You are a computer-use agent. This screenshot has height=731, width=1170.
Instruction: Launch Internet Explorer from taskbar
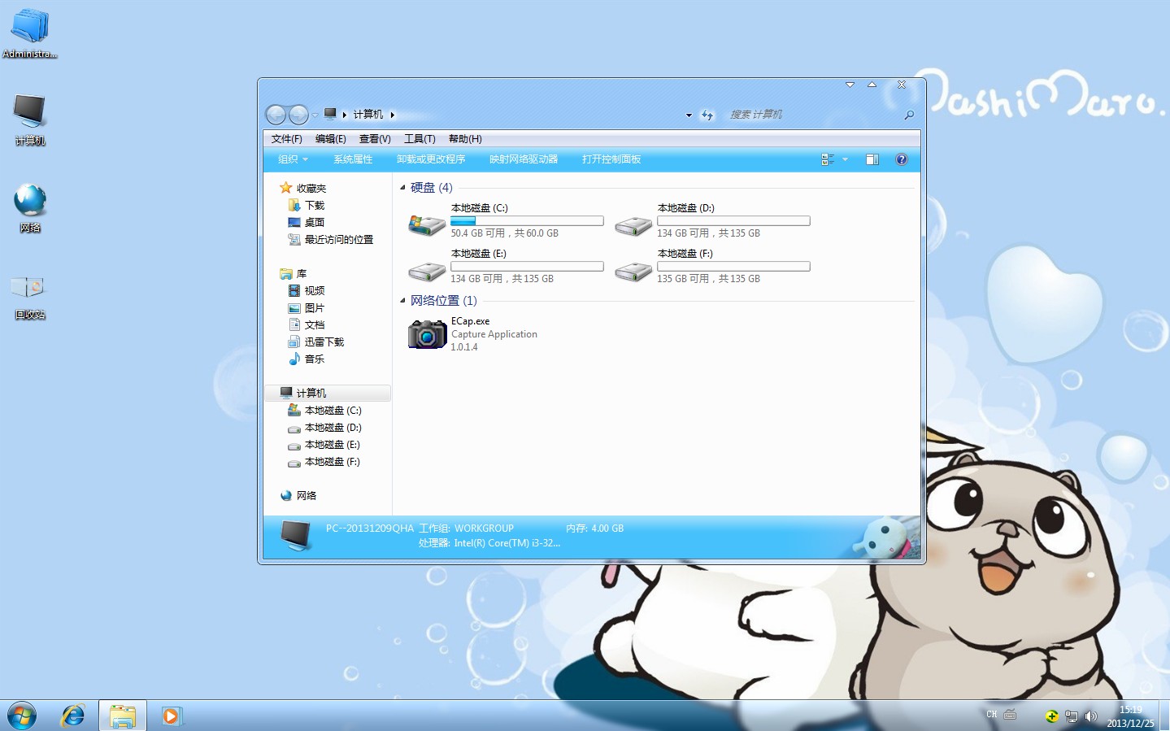(x=73, y=716)
